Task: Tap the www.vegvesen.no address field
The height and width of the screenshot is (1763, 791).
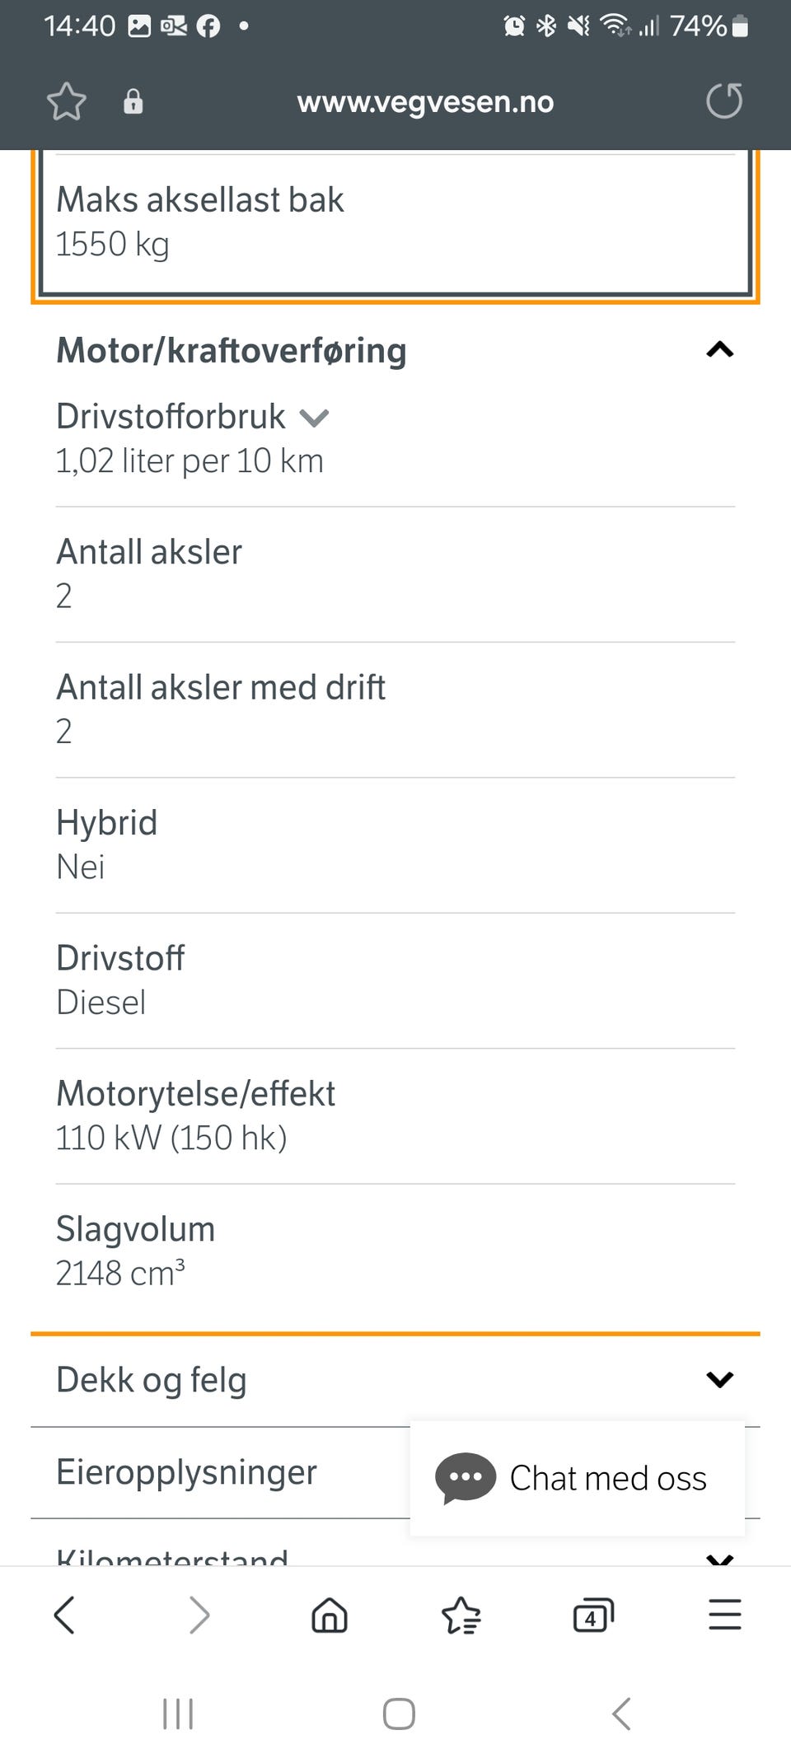Action: click(x=425, y=101)
